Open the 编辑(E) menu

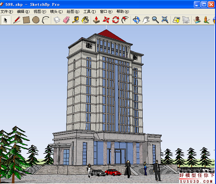tap(23, 12)
